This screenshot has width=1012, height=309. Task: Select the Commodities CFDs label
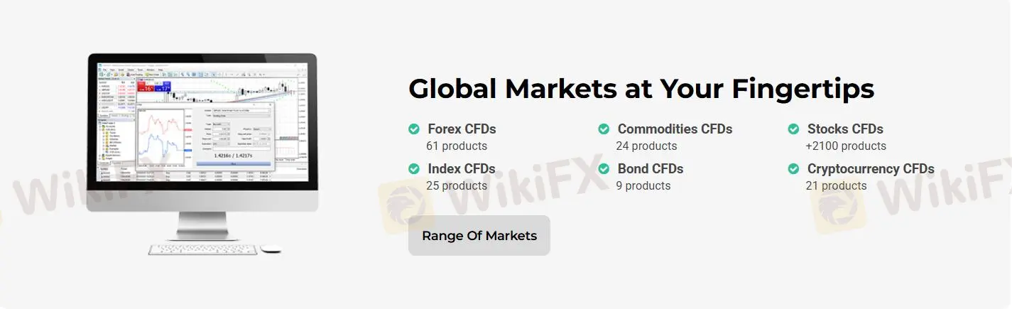pyautogui.click(x=675, y=129)
